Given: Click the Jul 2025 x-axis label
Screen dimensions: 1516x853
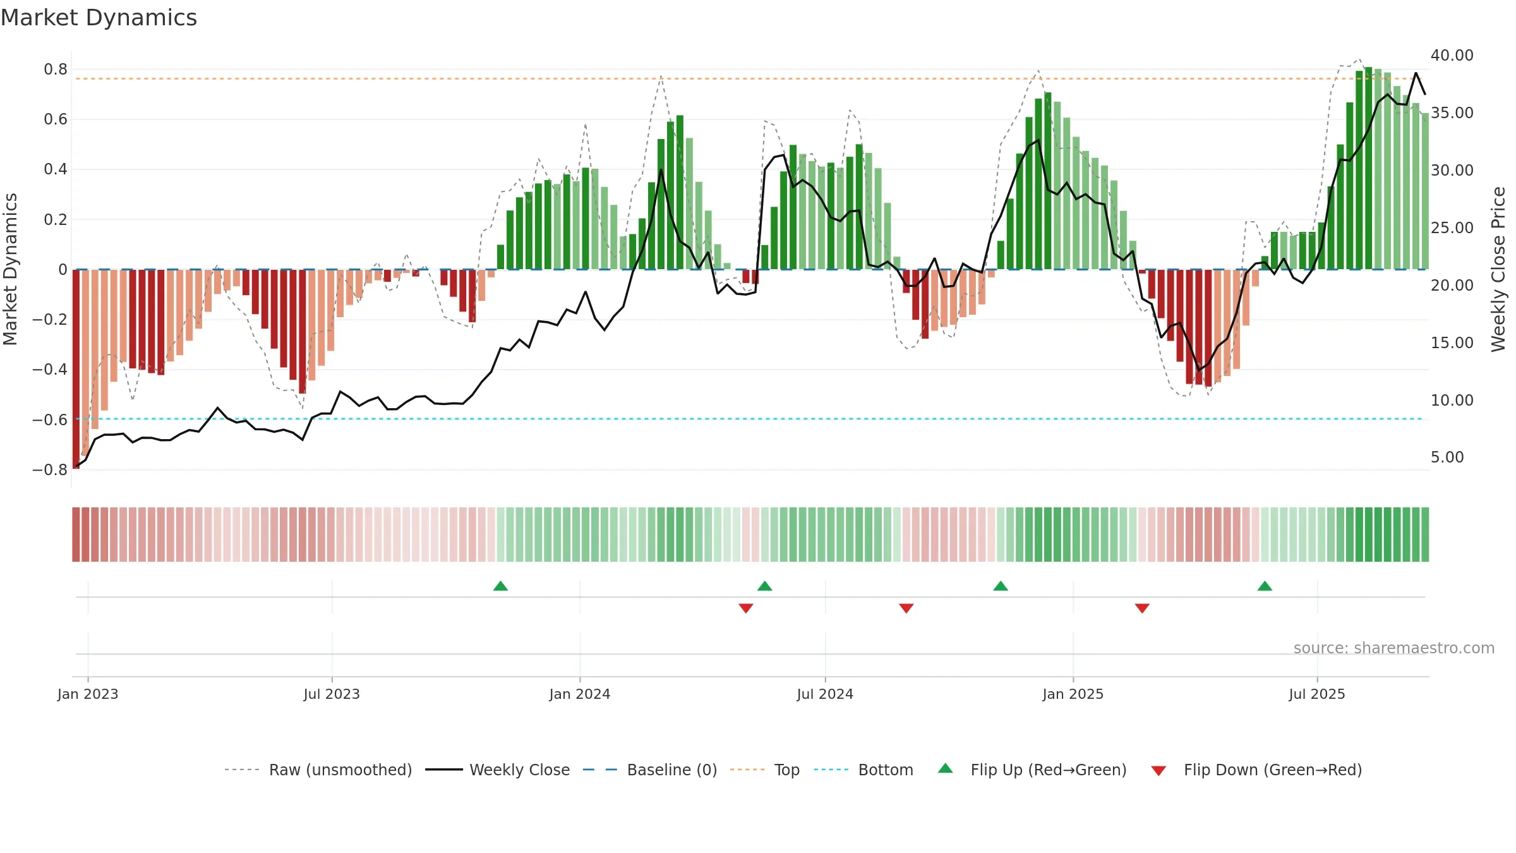Looking at the screenshot, I should click(x=1317, y=694).
